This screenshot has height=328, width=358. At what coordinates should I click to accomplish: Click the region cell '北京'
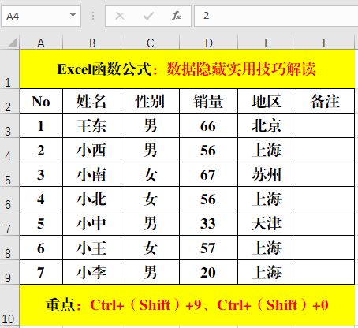(x=267, y=125)
